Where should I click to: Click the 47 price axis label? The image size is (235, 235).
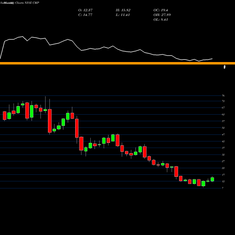point(223,134)
